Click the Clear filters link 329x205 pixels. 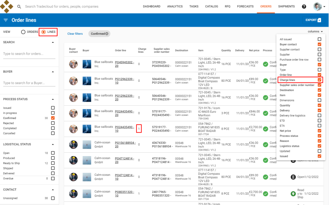coord(75,34)
